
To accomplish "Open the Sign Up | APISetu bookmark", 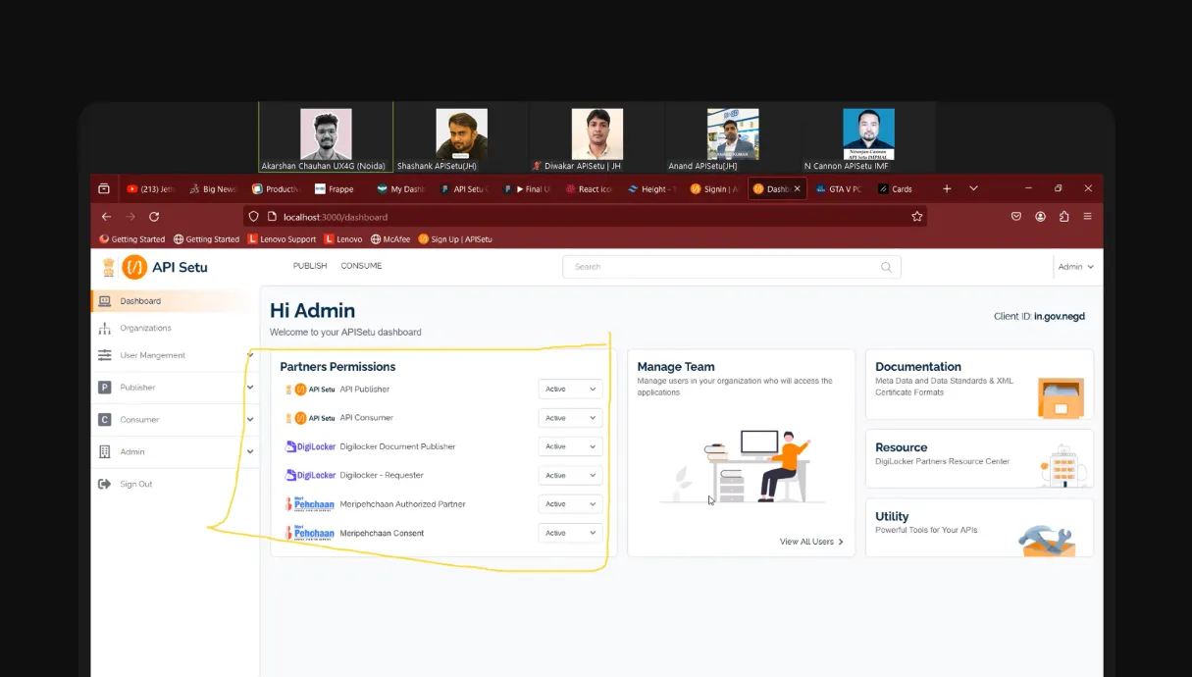I will click(x=455, y=239).
